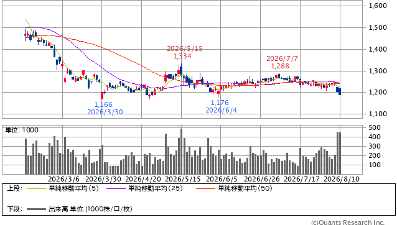Click the 単純移動平均(5) legend entry
The width and height of the screenshot is (397, 225).
[73, 188]
